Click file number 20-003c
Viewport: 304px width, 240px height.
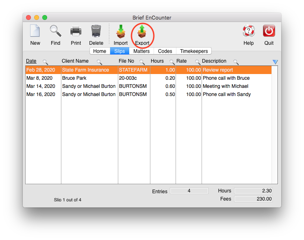128,78
